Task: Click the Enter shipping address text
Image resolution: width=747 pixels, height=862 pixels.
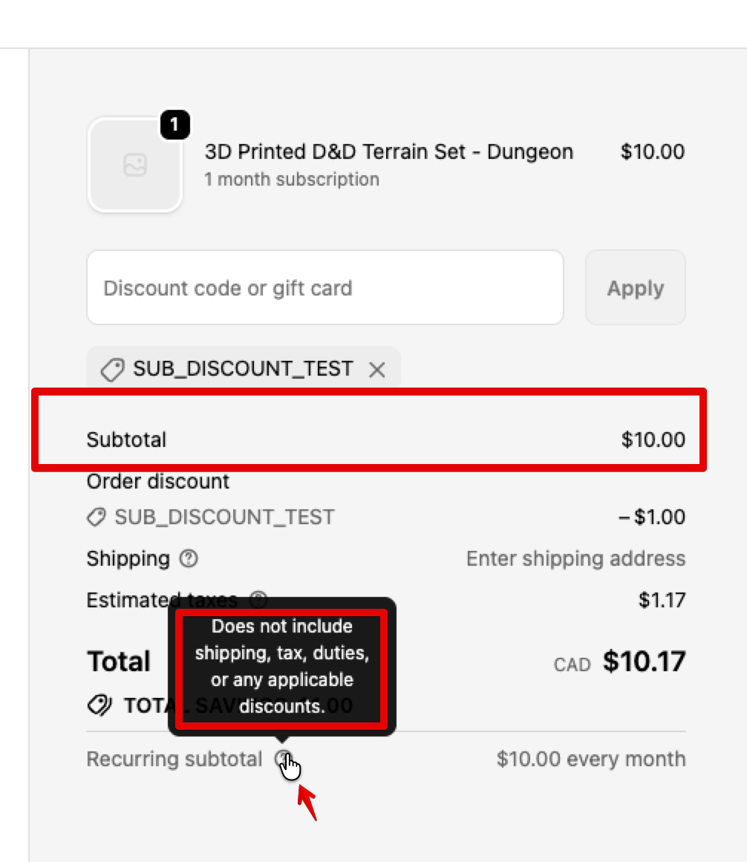Action: (575, 558)
